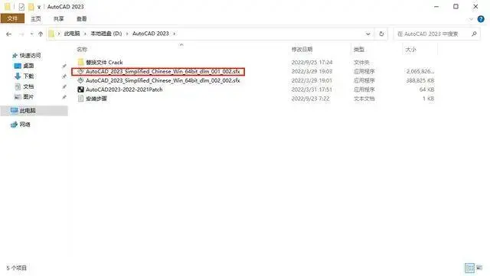
Task: Switch to details view layout icon
Action: click(x=469, y=268)
